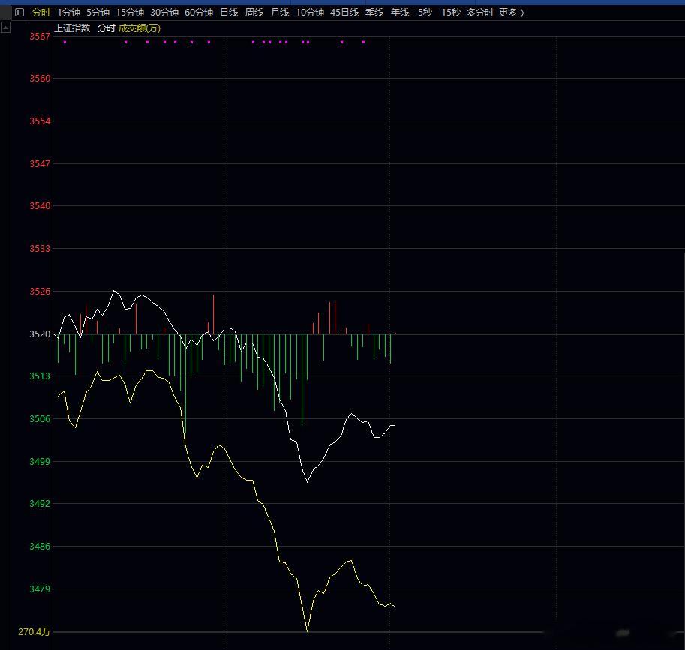Collapse panel using small up-arrow button
685x650 pixels.
point(5,28)
